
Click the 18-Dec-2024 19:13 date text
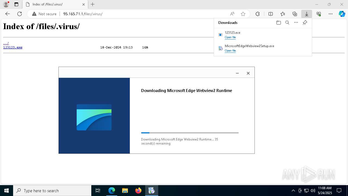pos(116,47)
